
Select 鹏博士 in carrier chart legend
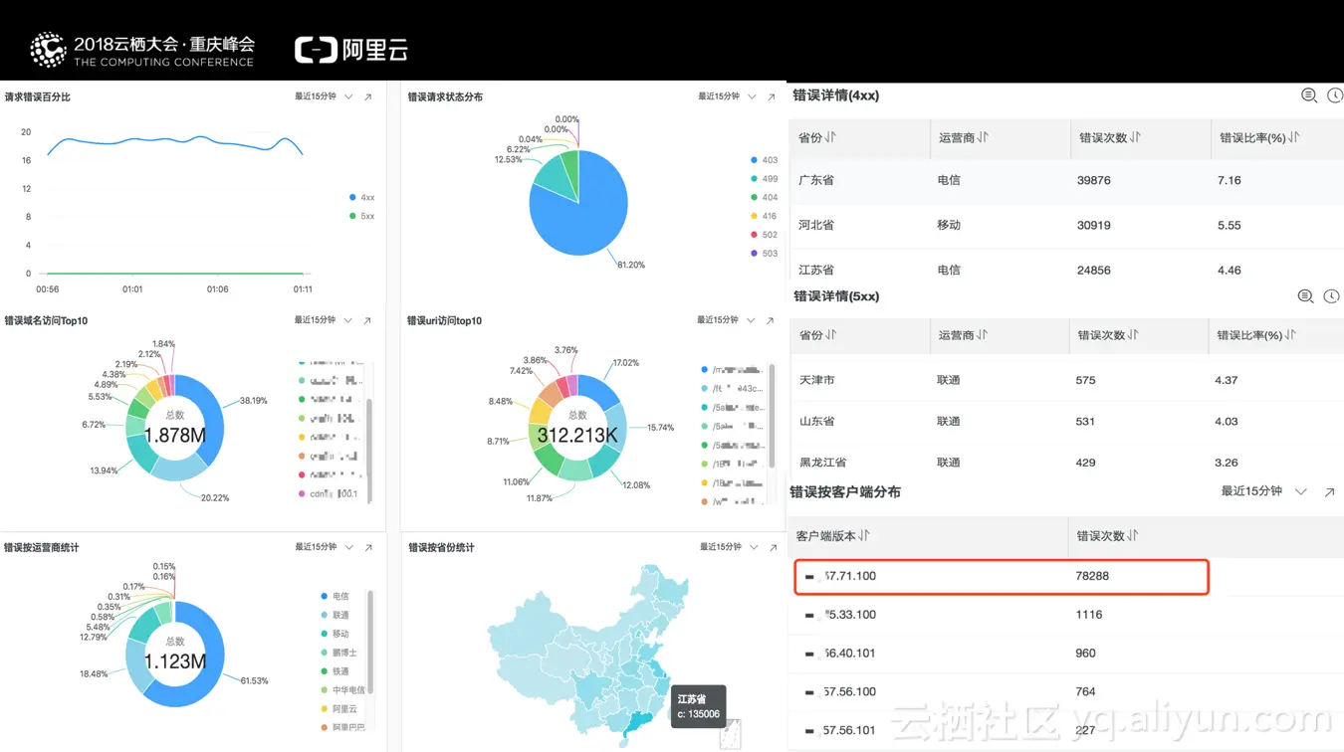[x=338, y=653]
